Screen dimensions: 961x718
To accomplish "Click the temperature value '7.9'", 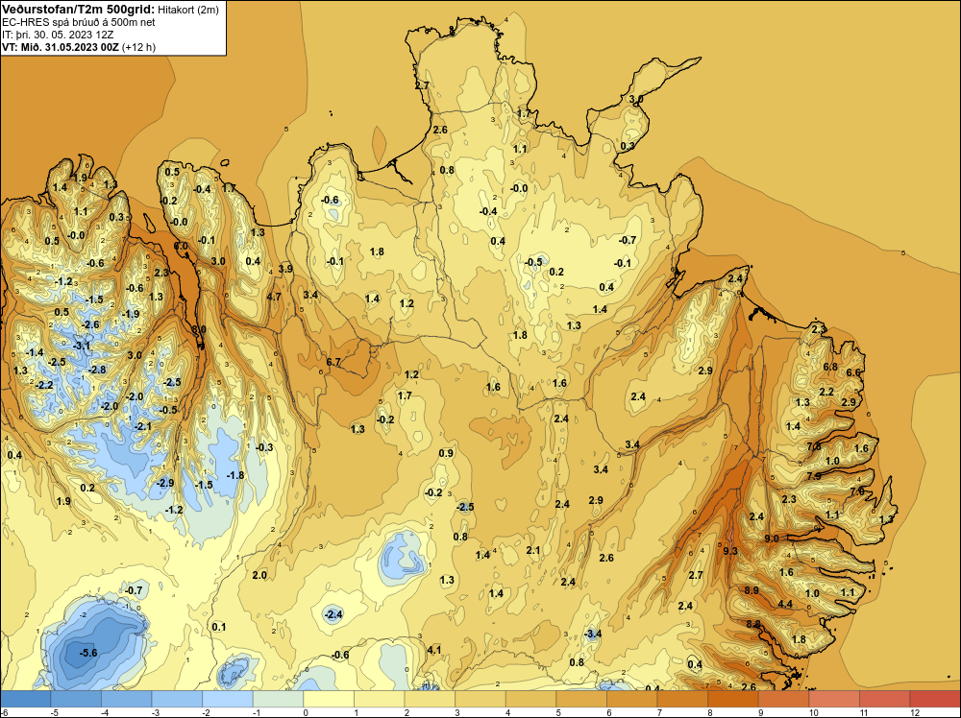I will (814, 475).
